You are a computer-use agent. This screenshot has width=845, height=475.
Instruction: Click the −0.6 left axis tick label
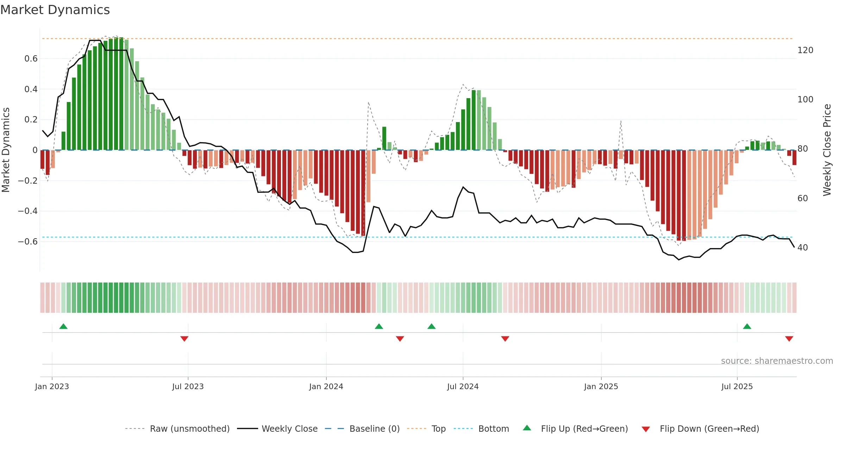(28, 241)
